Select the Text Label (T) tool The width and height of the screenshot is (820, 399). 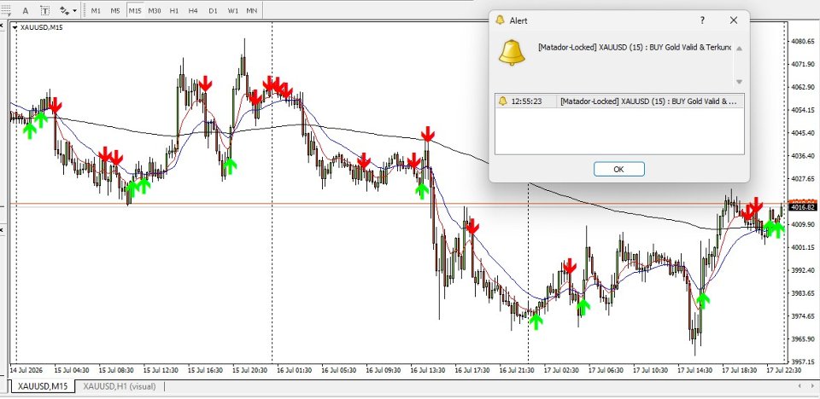pyautogui.click(x=45, y=10)
